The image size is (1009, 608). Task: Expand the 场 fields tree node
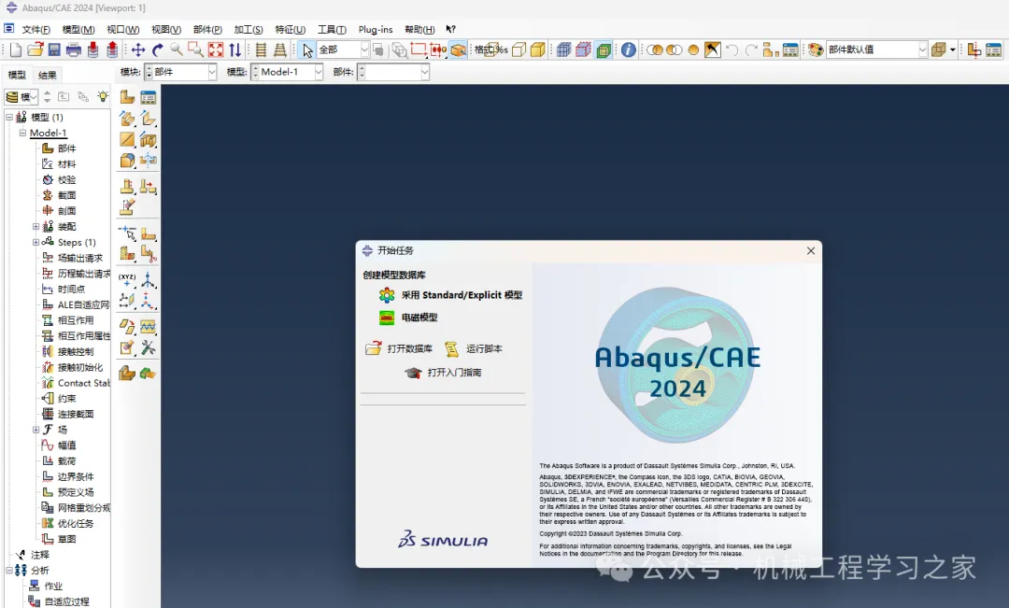(x=36, y=429)
